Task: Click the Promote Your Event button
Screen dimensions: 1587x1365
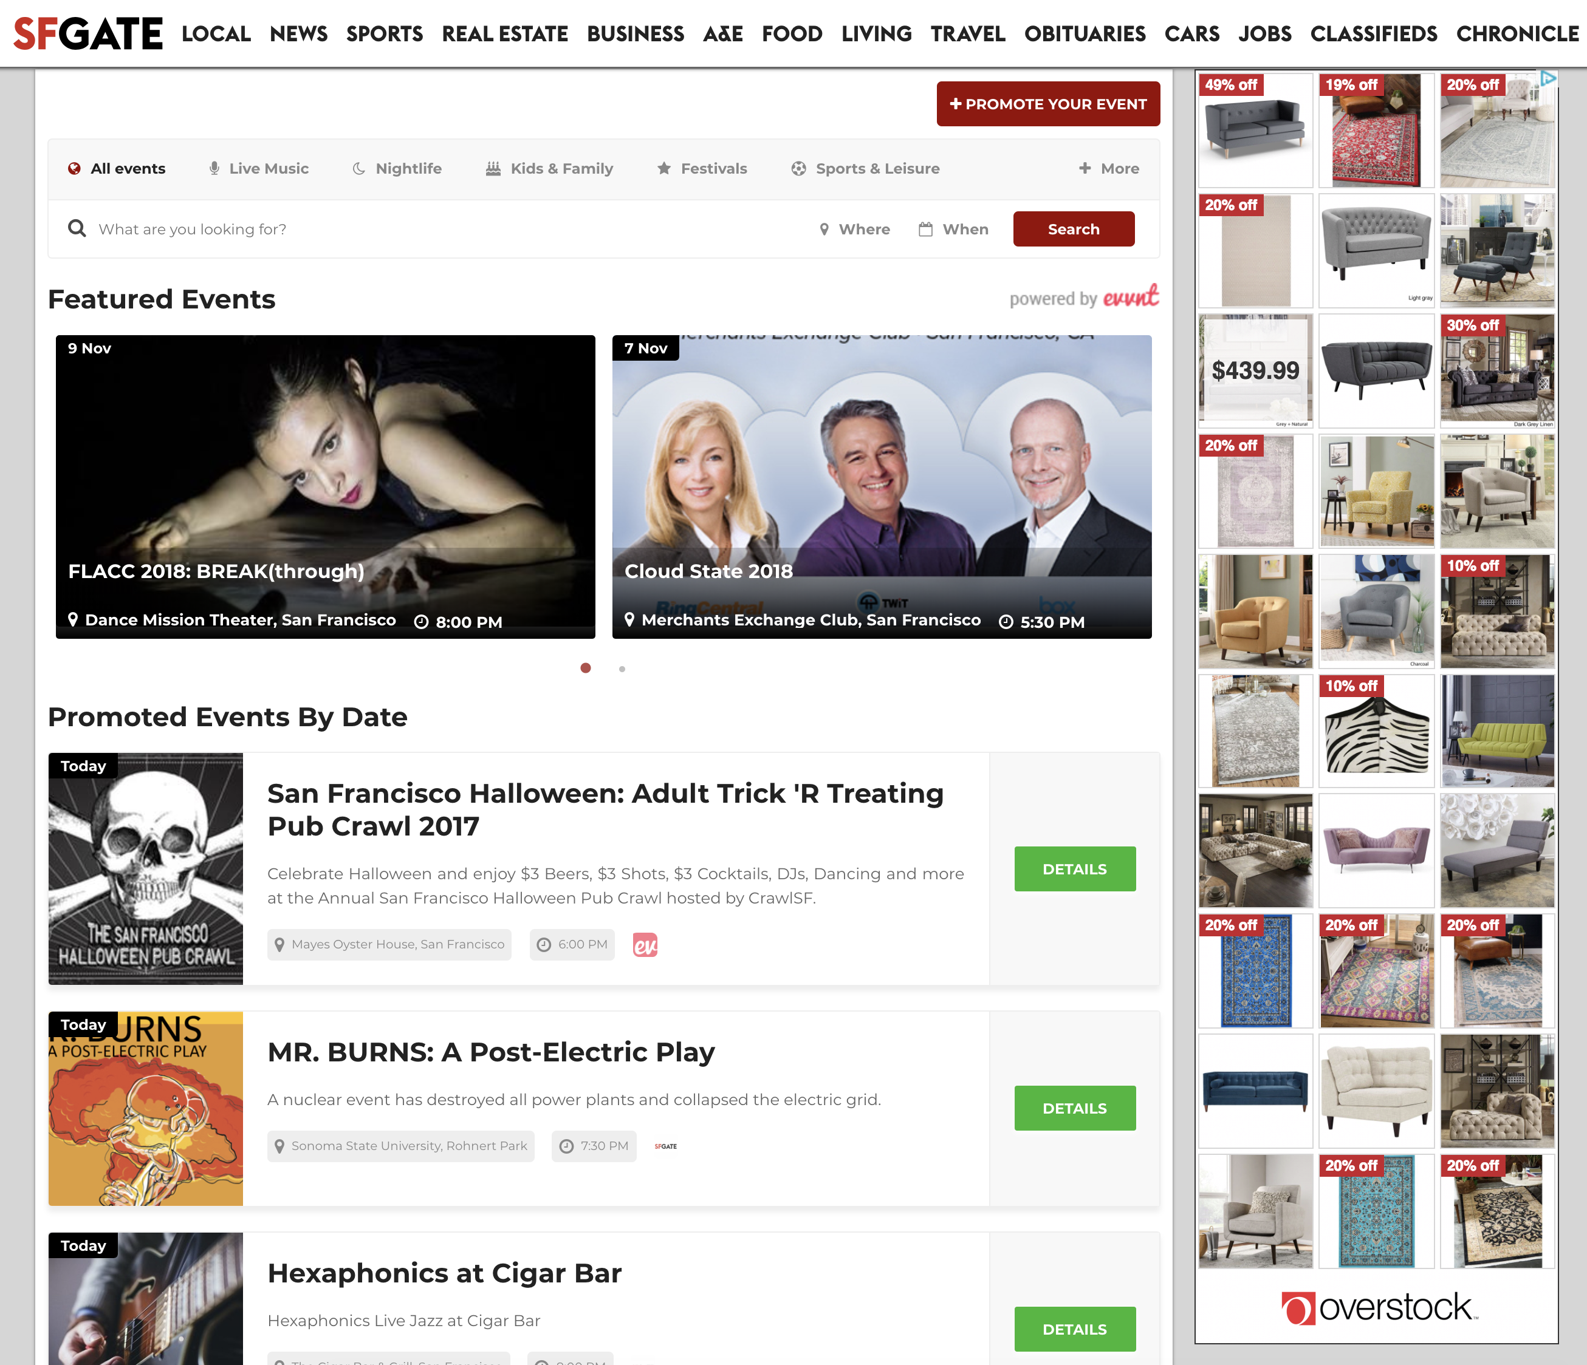Action: pyautogui.click(x=1048, y=104)
